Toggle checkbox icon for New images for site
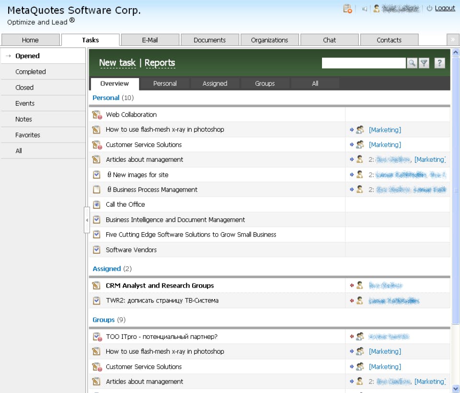460x393 pixels. [x=96, y=175]
